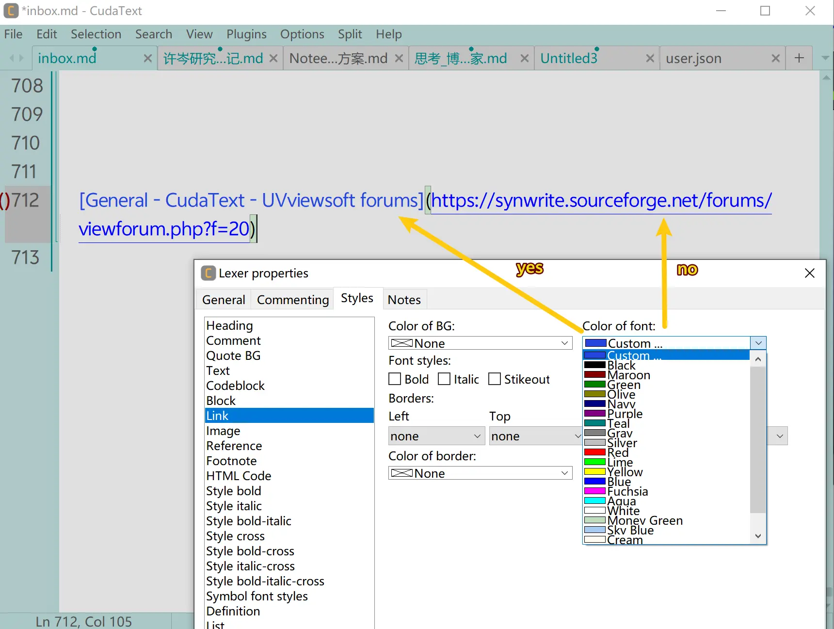Close the inbox.md tab
Image resolution: width=834 pixels, height=629 pixels.
(x=148, y=59)
